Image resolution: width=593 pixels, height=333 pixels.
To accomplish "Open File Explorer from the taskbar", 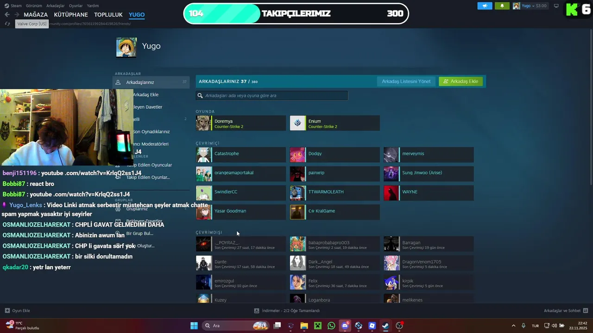I will (x=304, y=326).
